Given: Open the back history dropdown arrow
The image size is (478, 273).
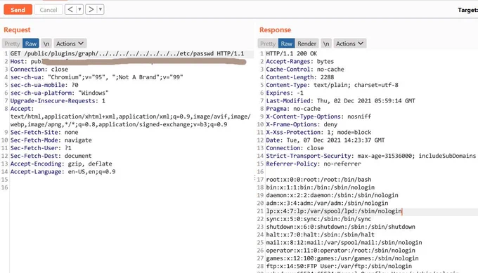Looking at the screenshot, I should click(x=80, y=9).
